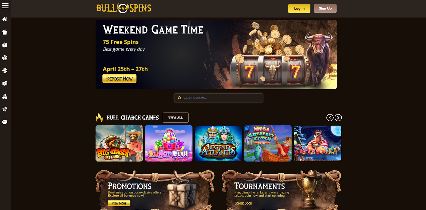Click View More under Promotions

click(x=119, y=203)
